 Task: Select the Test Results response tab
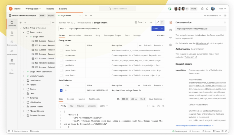(94, 99)
